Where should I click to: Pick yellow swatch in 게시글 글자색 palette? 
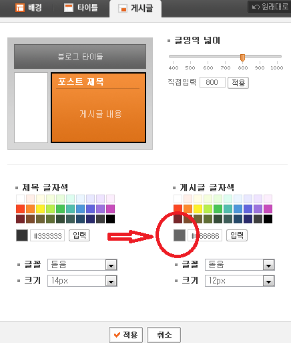click(x=198, y=209)
